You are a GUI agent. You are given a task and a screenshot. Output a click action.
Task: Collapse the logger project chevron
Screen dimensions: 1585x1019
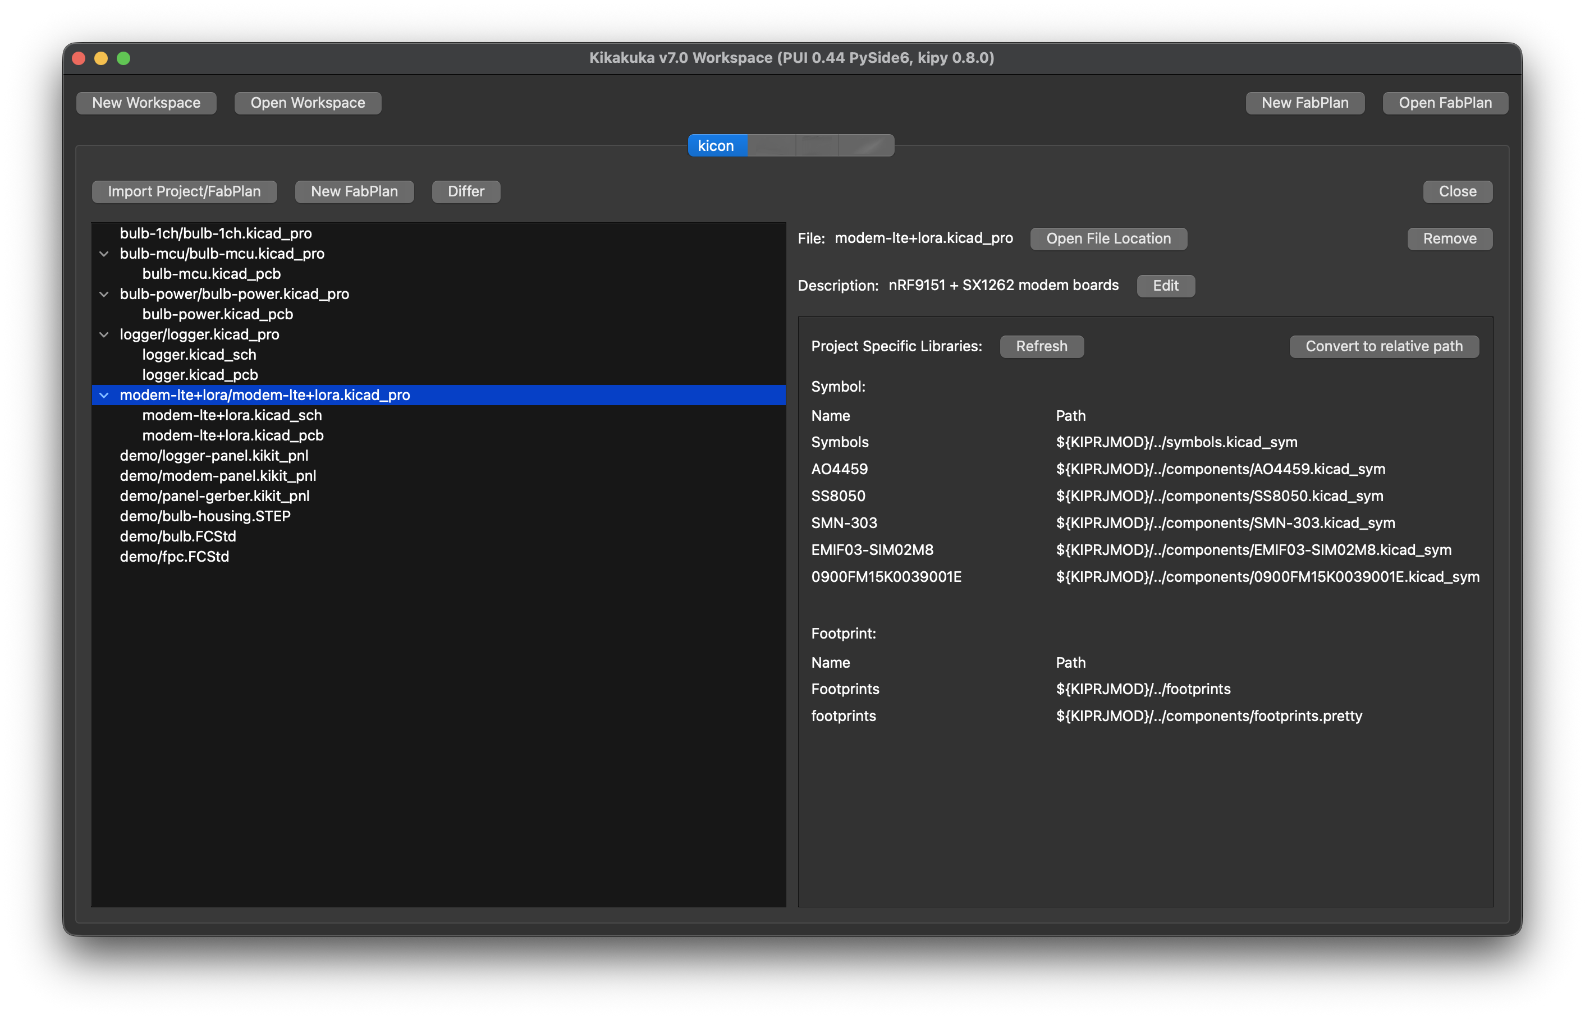pos(104,334)
